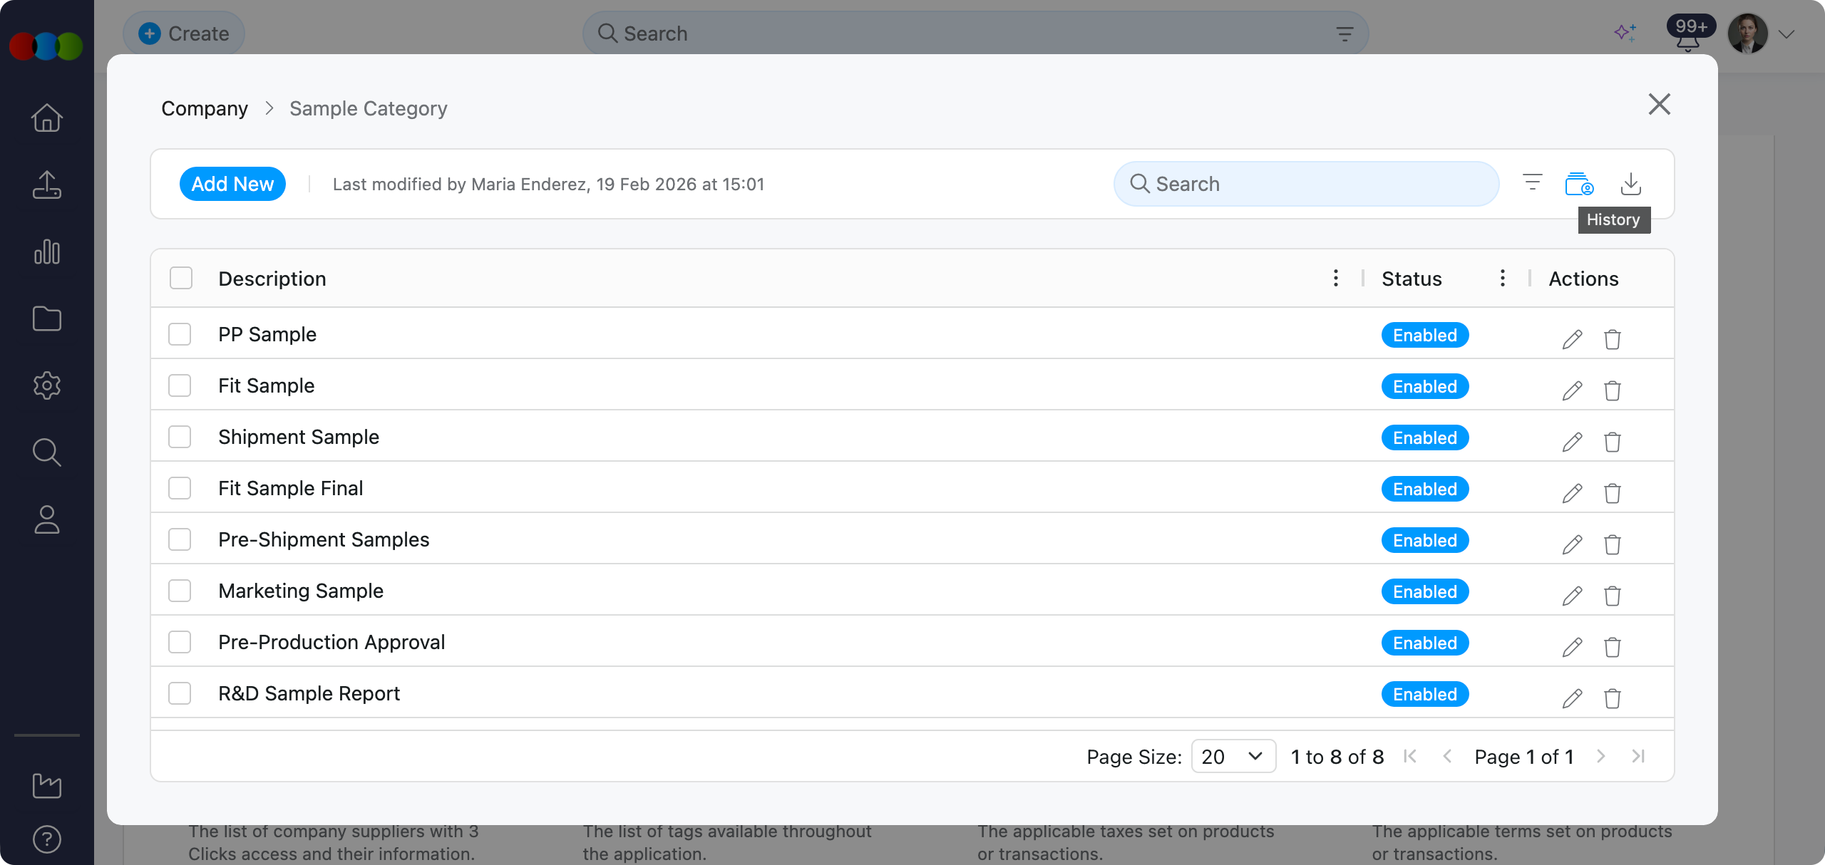Delete the Shipment Sample row

(x=1612, y=442)
